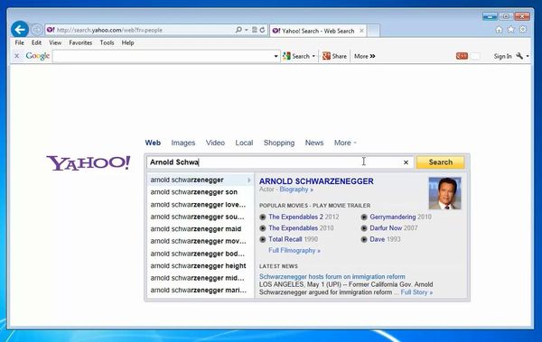
Task: Open the Biography link
Action: click(x=296, y=189)
